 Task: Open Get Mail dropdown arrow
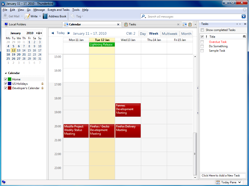point(22,16)
